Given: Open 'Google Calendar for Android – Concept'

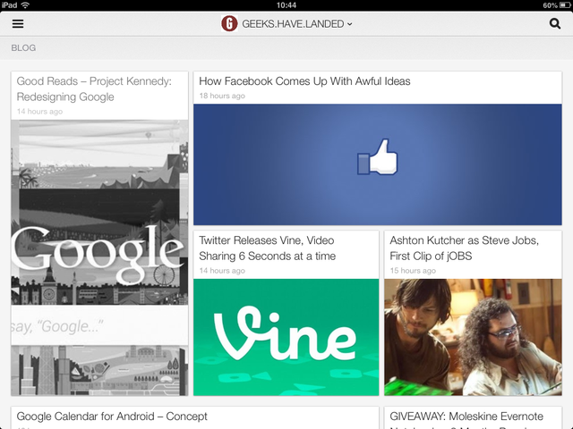Looking at the screenshot, I should point(112,416).
